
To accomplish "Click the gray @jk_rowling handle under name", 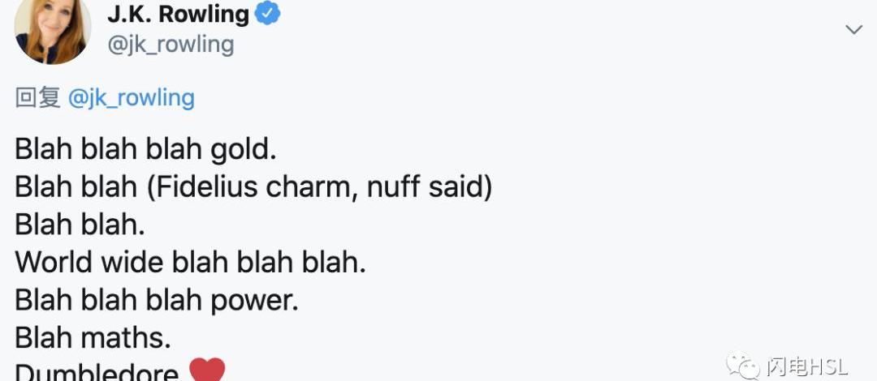I will coord(171,43).
